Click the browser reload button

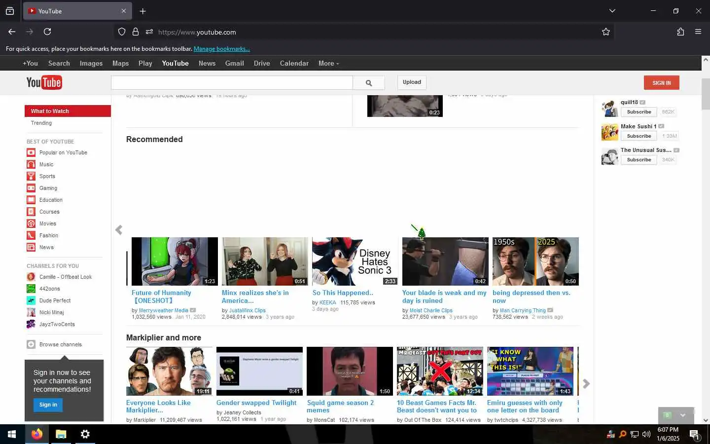pyautogui.click(x=47, y=32)
